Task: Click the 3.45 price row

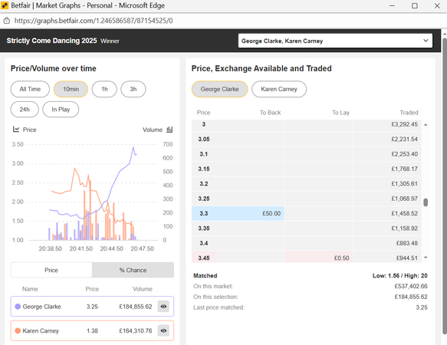Action: (x=307, y=257)
